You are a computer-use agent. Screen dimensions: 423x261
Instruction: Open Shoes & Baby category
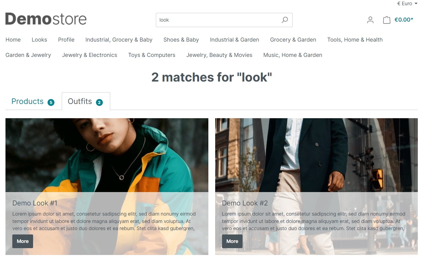(x=181, y=40)
